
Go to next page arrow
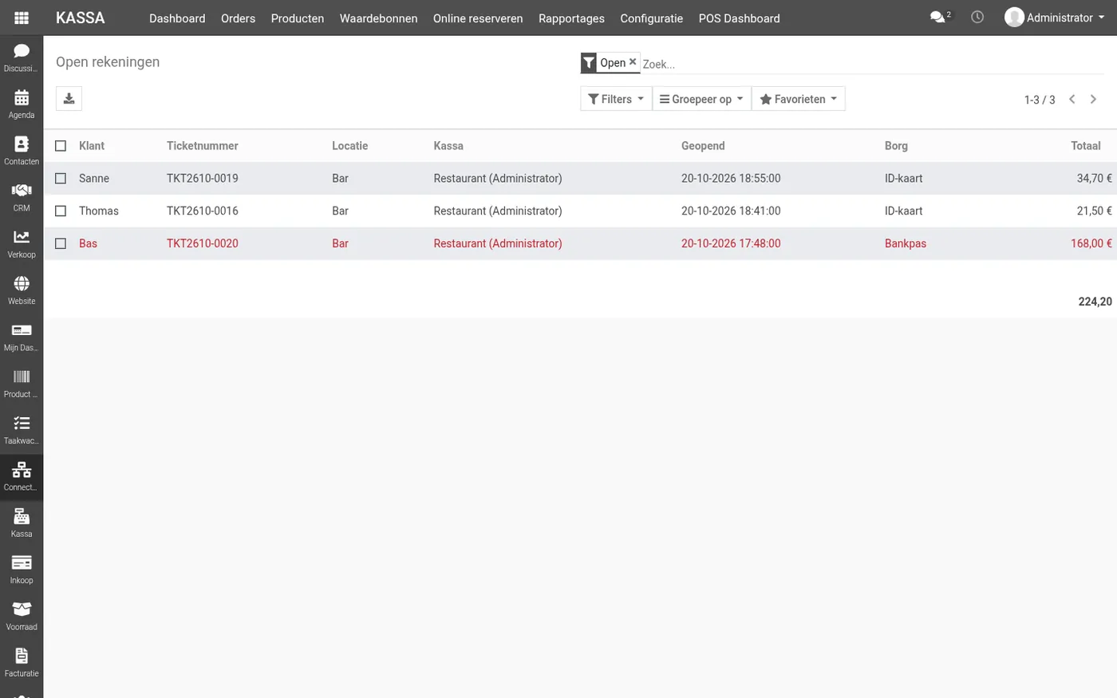pyautogui.click(x=1093, y=99)
